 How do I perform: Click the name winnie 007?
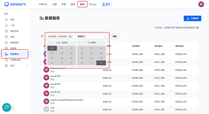[x=56, y=76]
